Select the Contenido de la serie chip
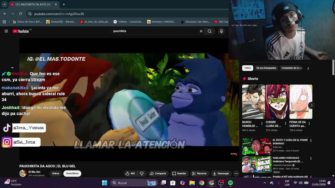This screenshot has width=335, height=188. (292, 68)
